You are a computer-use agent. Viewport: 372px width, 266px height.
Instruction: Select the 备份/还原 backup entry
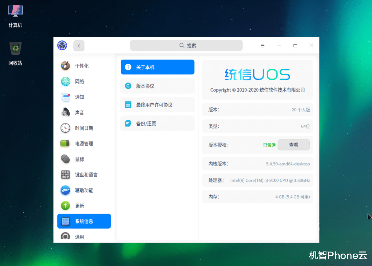[x=157, y=123]
